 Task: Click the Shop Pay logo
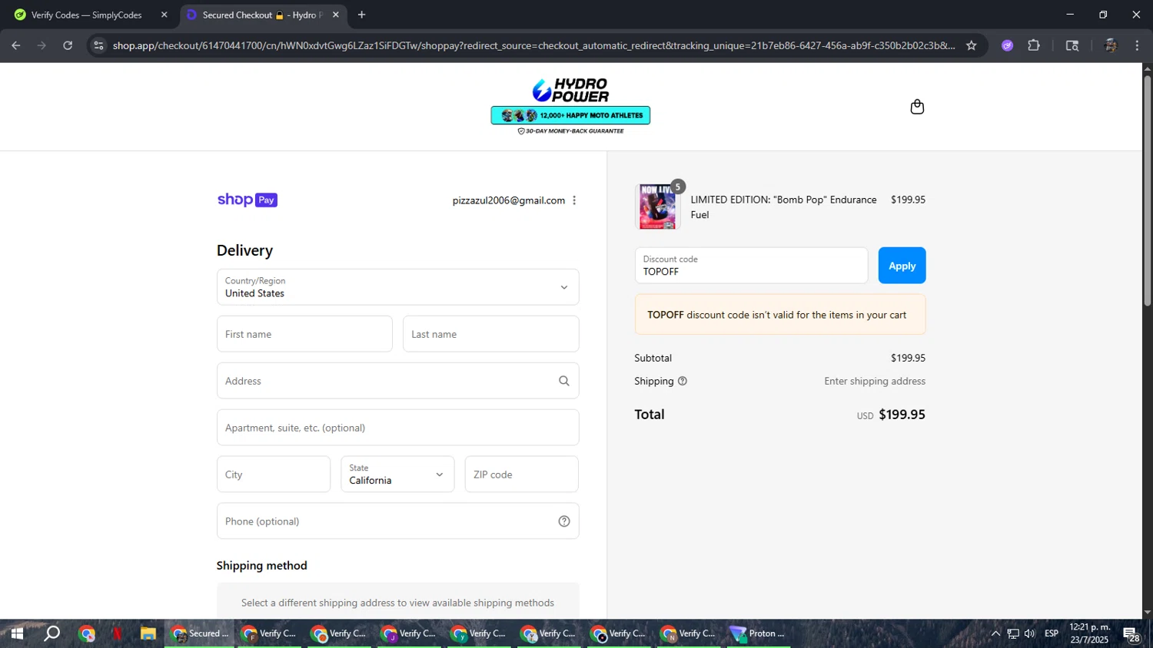(x=248, y=200)
